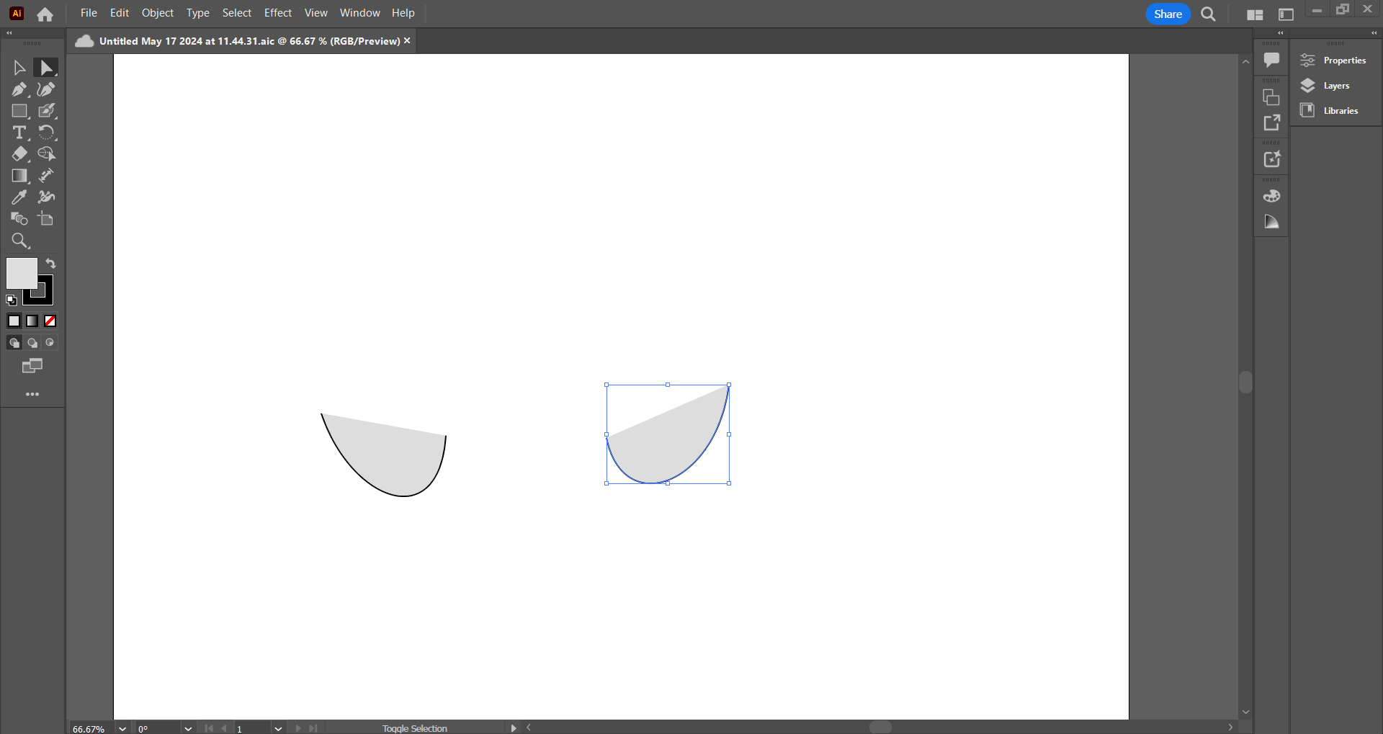The height and width of the screenshot is (734, 1383).
Task: Select the black arrow Selection tool
Action: pyautogui.click(x=19, y=68)
